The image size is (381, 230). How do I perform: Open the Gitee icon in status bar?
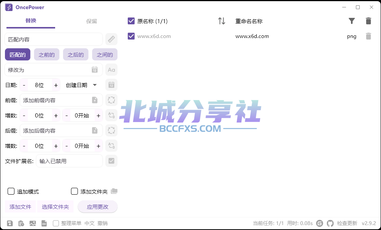pyautogui.click(x=319, y=223)
